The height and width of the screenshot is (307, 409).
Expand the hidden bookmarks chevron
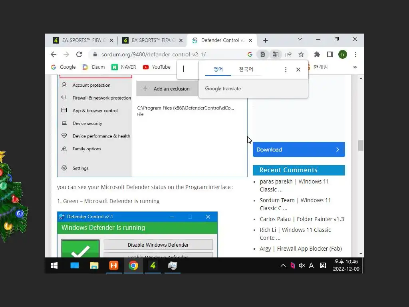point(355,67)
